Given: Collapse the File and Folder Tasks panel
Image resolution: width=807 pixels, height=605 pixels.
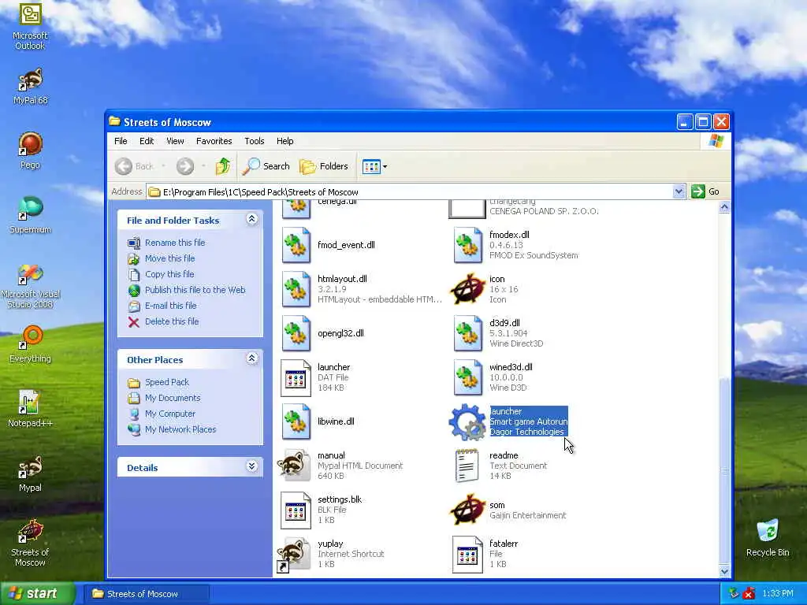Looking at the screenshot, I should pyautogui.click(x=251, y=219).
